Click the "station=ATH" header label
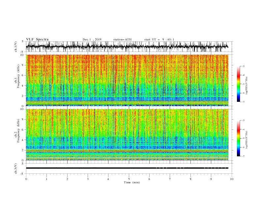Image resolution: width=261 pixels, height=201 pixels. pyautogui.click(x=122, y=39)
